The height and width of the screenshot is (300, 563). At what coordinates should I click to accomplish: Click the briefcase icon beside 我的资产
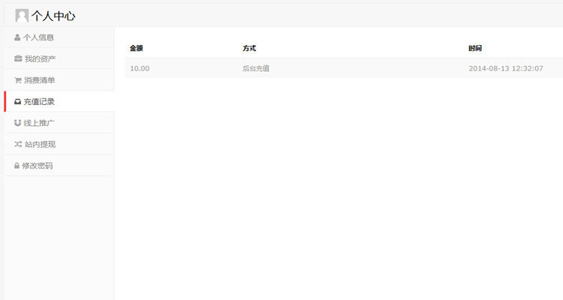pos(17,58)
